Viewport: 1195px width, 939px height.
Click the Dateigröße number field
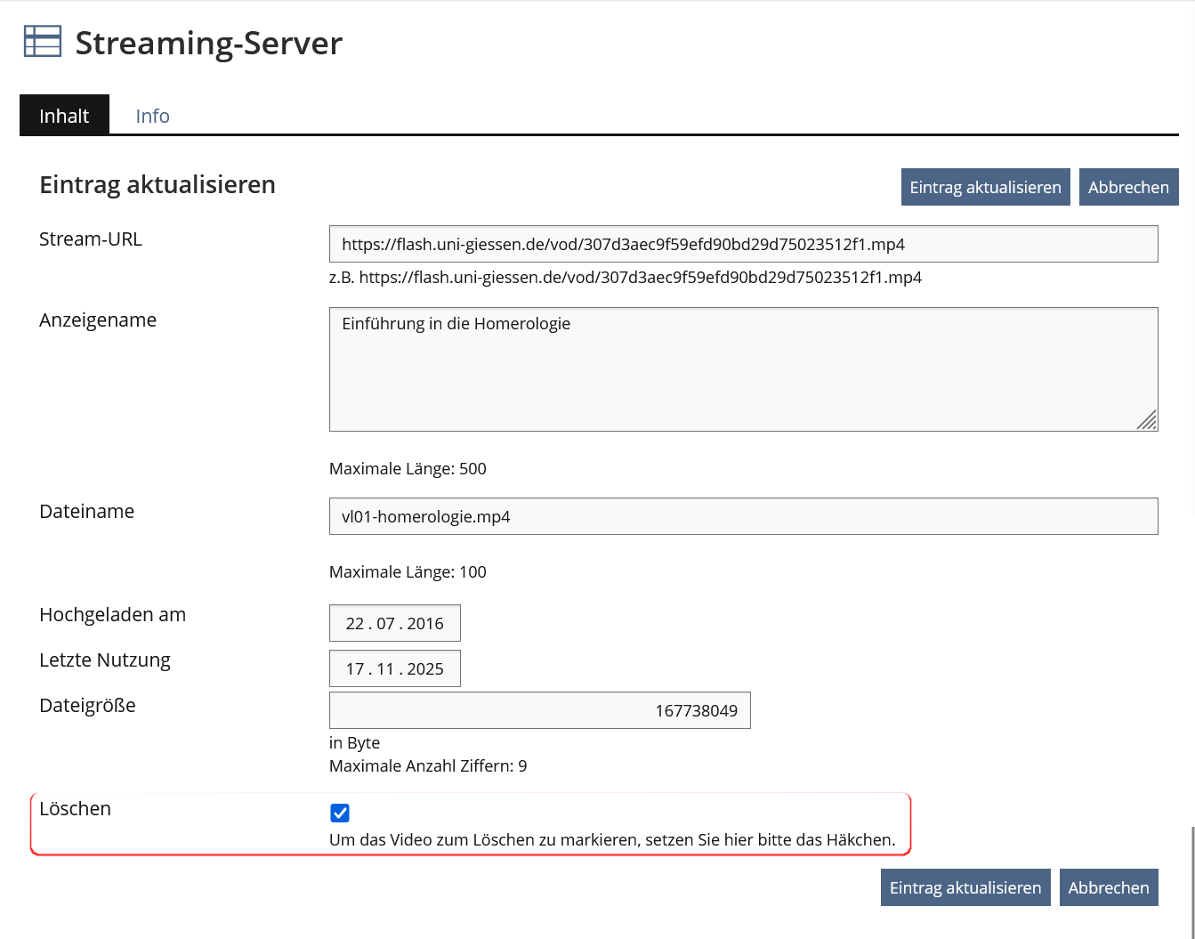click(x=539, y=710)
